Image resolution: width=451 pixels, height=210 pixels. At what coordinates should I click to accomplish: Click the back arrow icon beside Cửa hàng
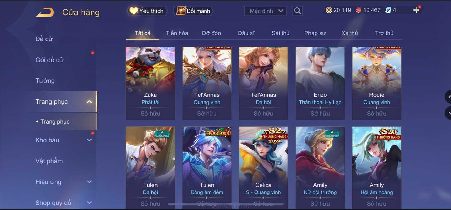click(x=45, y=12)
